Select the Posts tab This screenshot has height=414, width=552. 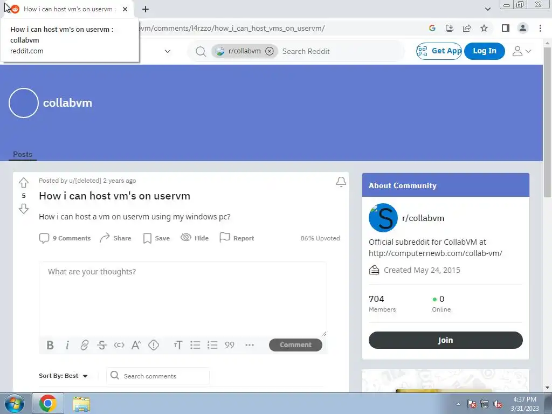(x=23, y=155)
